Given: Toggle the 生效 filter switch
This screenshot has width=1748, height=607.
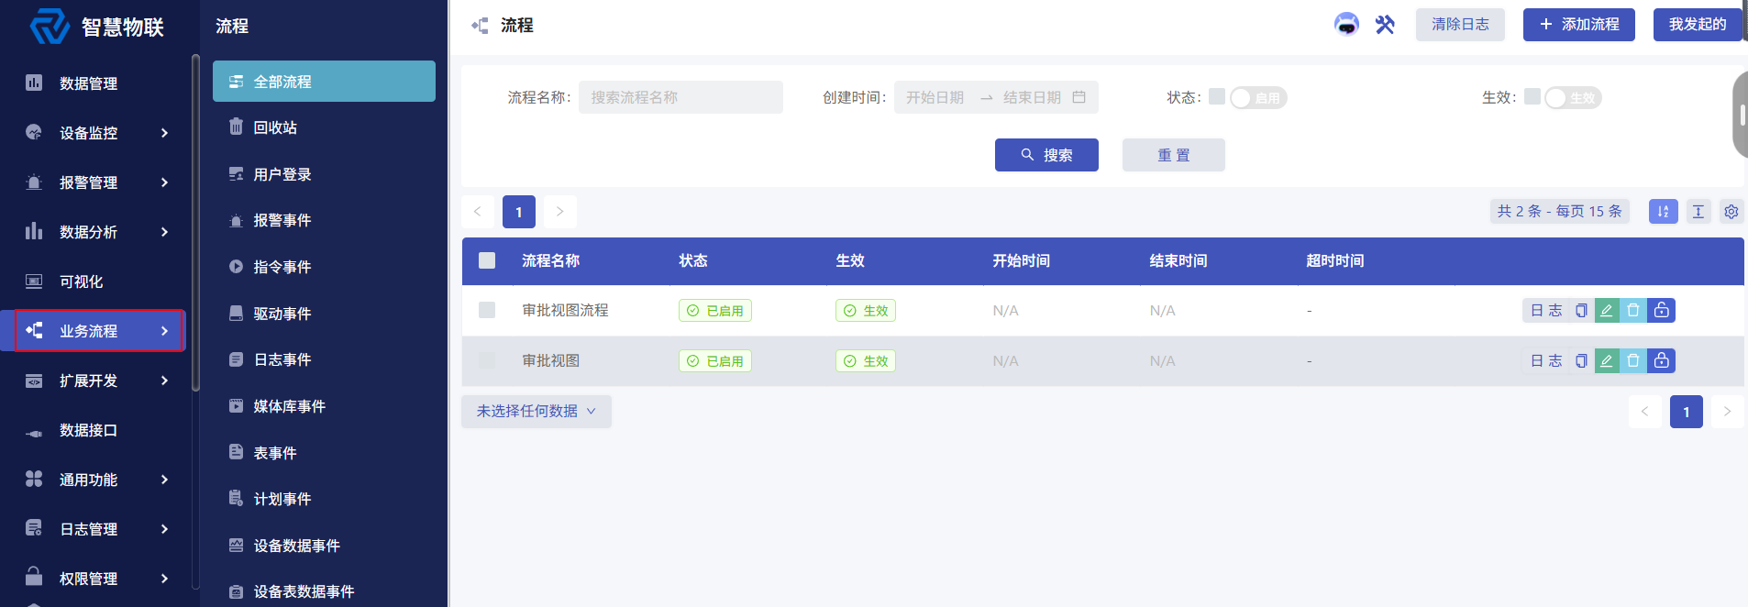Looking at the screenshot, I should [x=1573, y=98].
